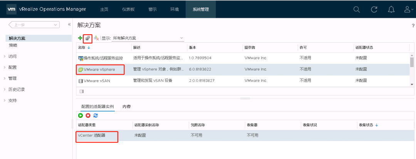
Task: Open the 主页 menu
Action: (x=104, y=9)
